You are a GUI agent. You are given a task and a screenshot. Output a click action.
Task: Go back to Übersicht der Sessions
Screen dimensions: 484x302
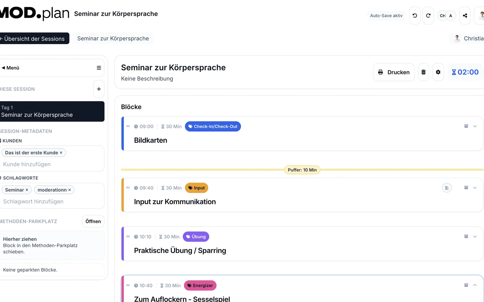[33, 39]
